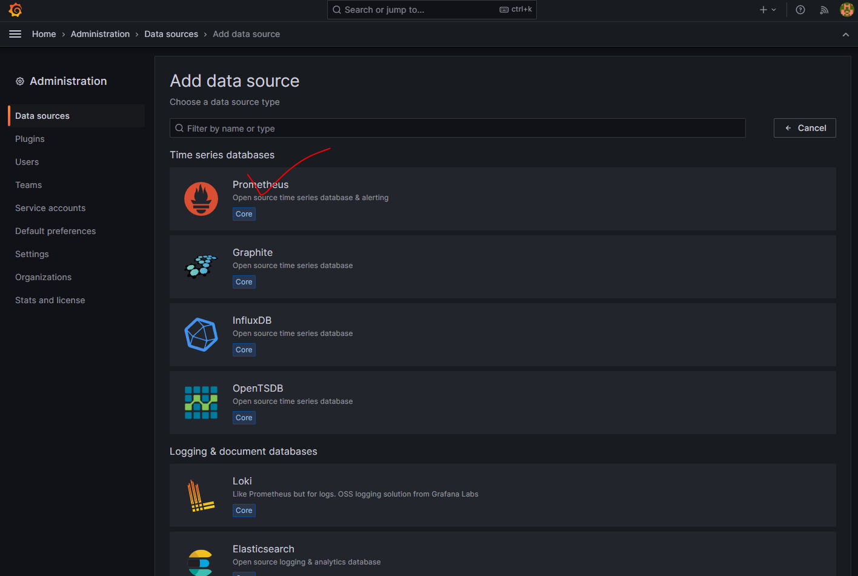
Task: Click the Administration gear icon
Action: pos(20,81)
